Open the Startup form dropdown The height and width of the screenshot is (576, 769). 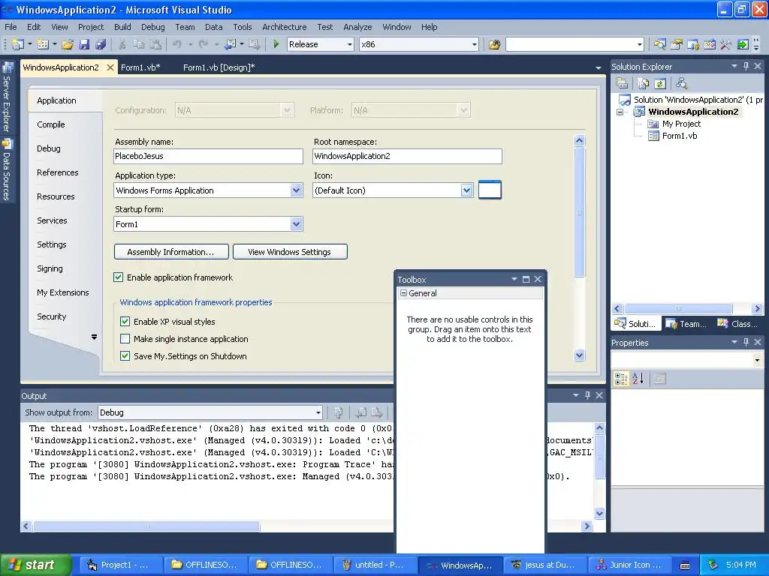coord(296,223)
